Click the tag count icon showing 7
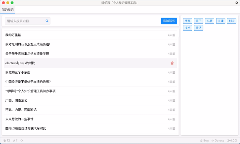 pos(14,141)
